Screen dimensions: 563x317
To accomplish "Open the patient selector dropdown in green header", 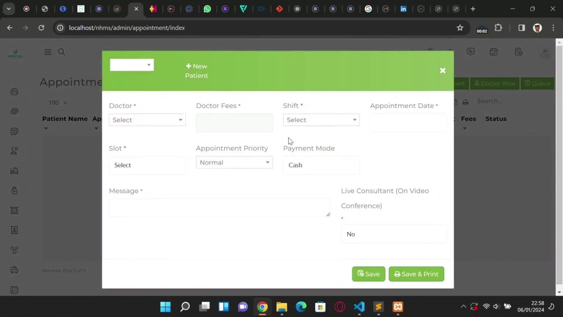I will coord(132,65).
